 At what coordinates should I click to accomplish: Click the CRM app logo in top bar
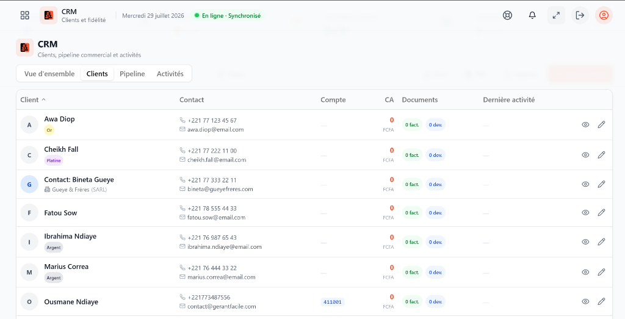(49, 15)
